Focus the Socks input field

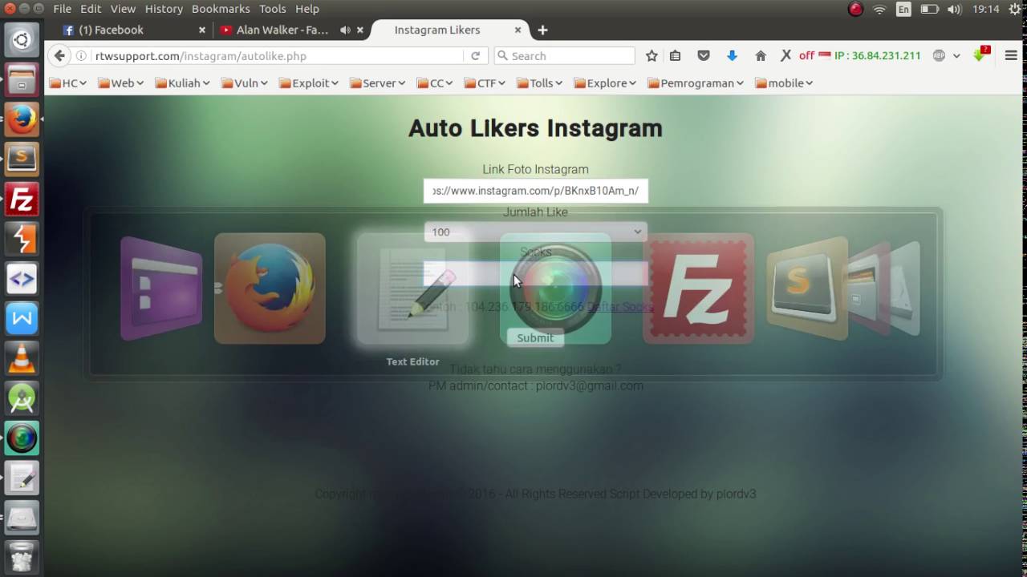[x=535, y=274]
